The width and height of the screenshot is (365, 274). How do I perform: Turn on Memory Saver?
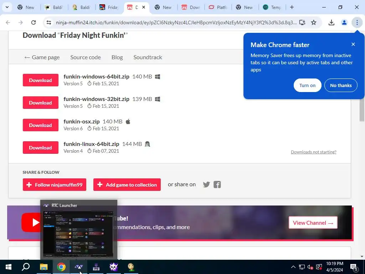[x=308, y=85]
